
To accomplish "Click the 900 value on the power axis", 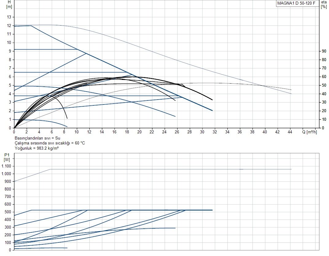I will click(x=8, y=182).
